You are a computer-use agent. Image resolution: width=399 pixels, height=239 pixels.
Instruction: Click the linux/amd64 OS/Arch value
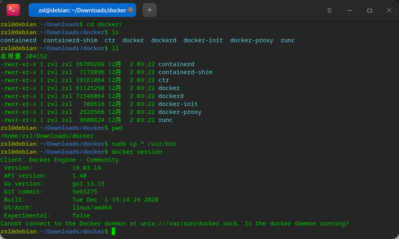coord(92,207)
